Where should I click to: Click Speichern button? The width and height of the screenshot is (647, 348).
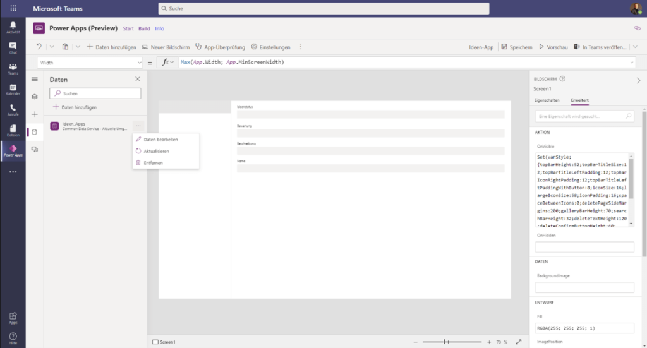[517, 47]
